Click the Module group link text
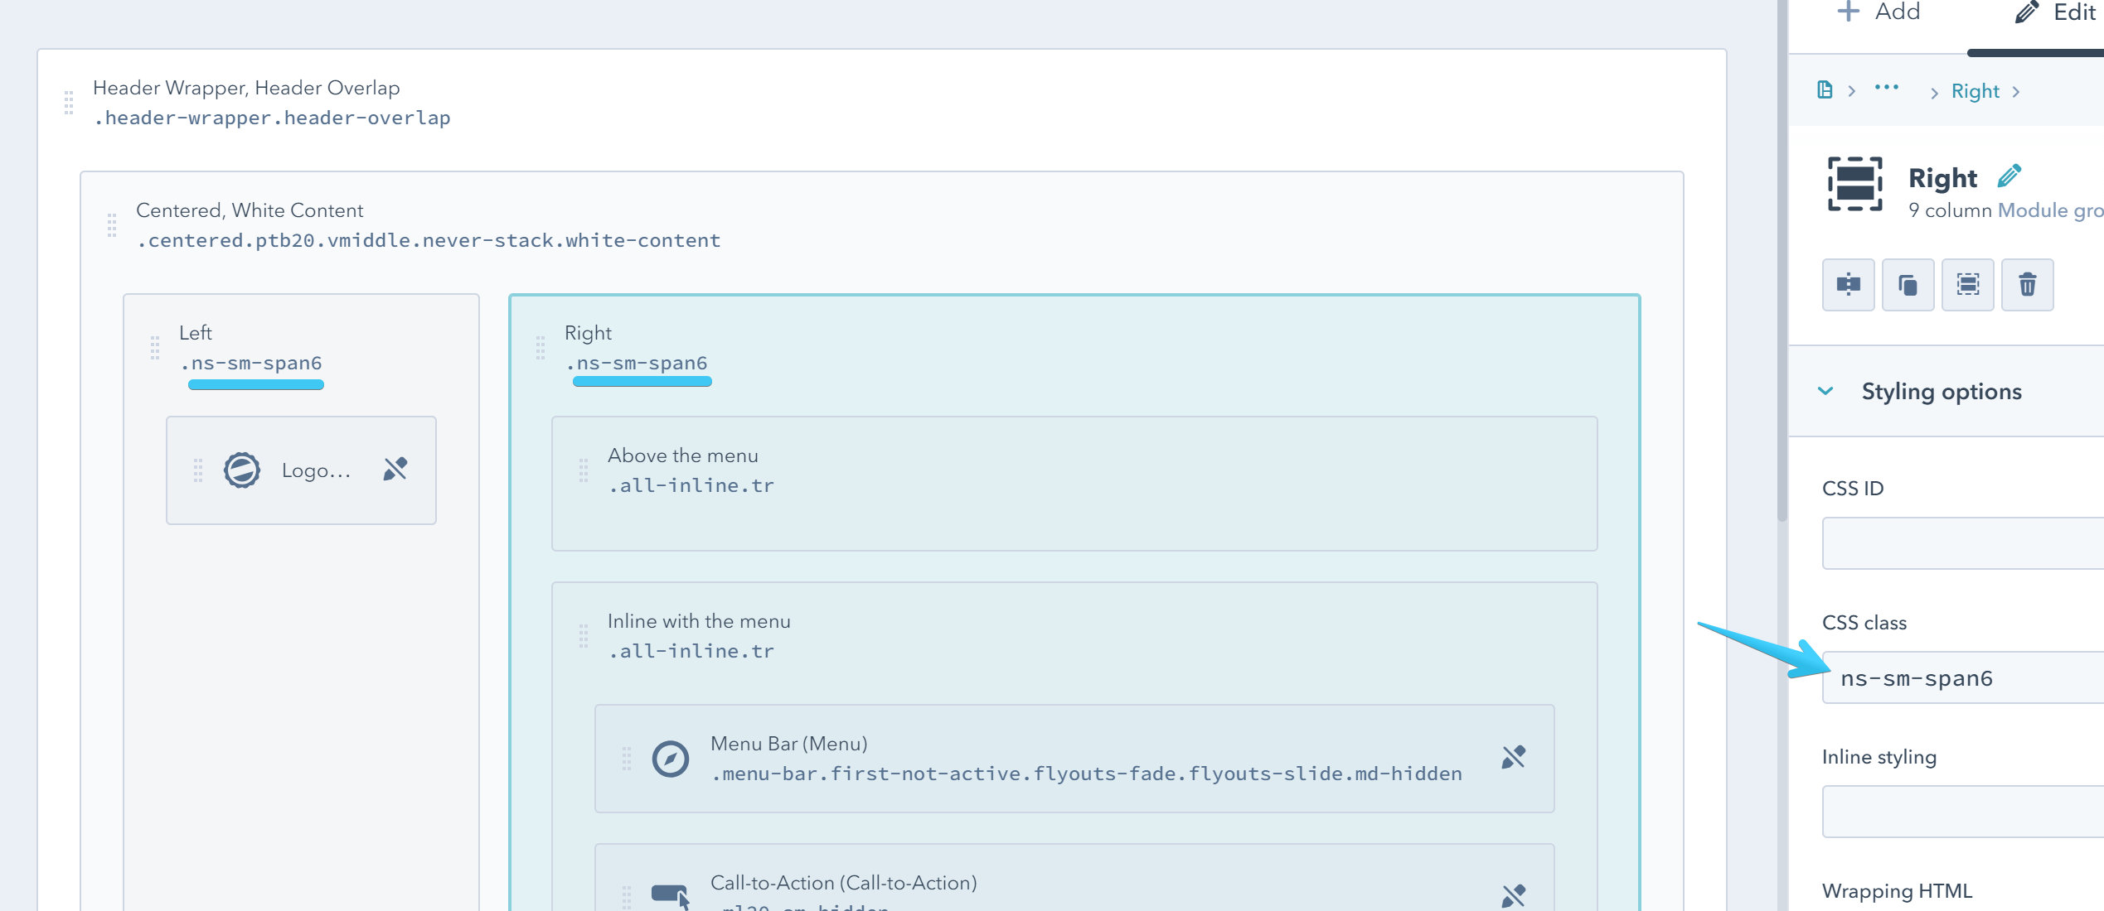This screenshot has height=911, width=2104. 2049,210
